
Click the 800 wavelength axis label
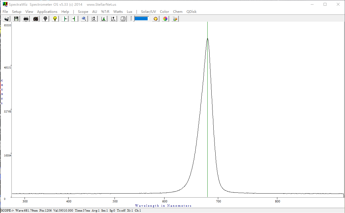(x=278, y=201)
